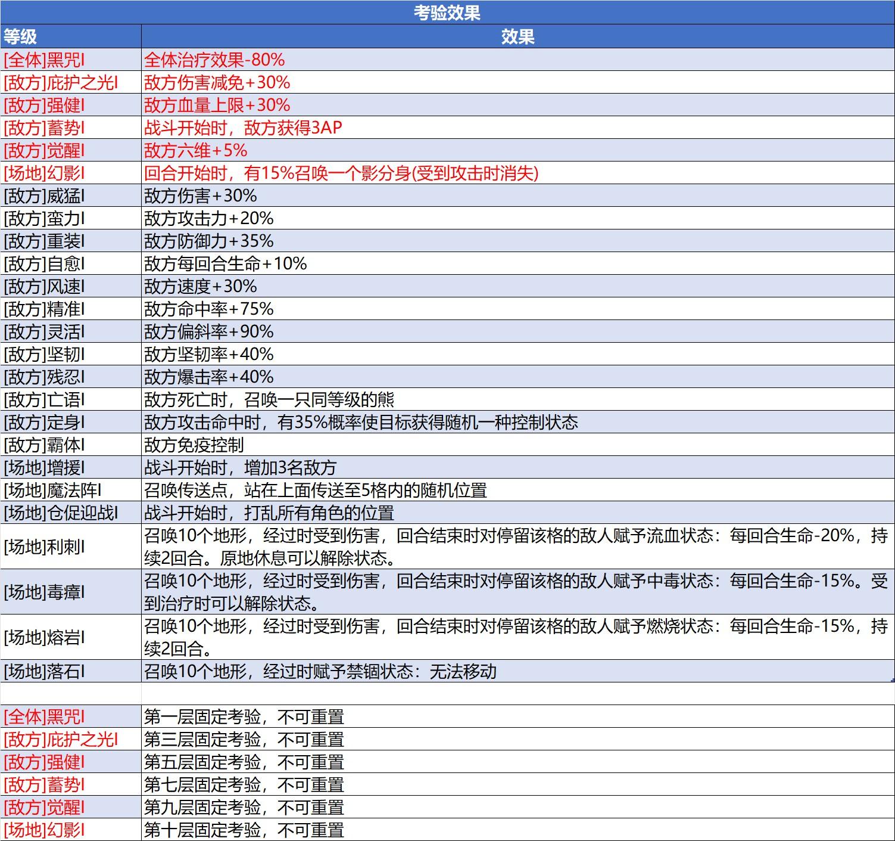Select the [敌方]亡语I cell

point(71,399)
